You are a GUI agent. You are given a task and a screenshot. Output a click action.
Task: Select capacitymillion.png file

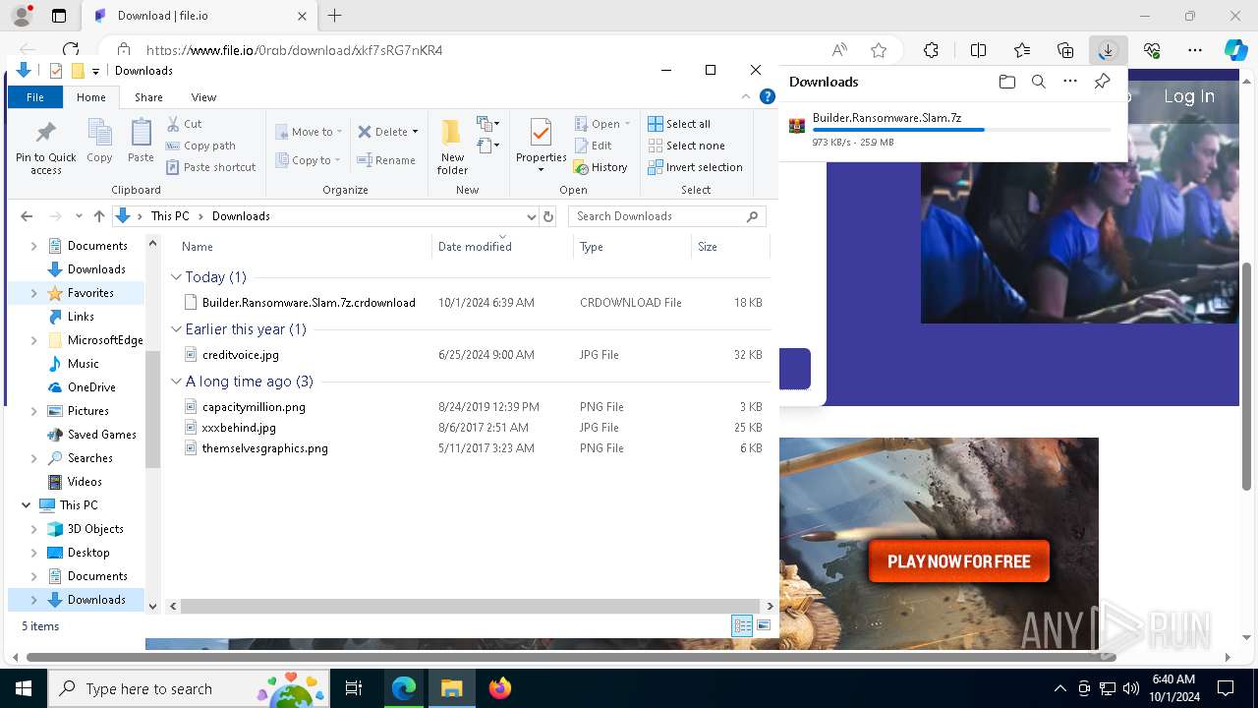(x=254, y=407)
